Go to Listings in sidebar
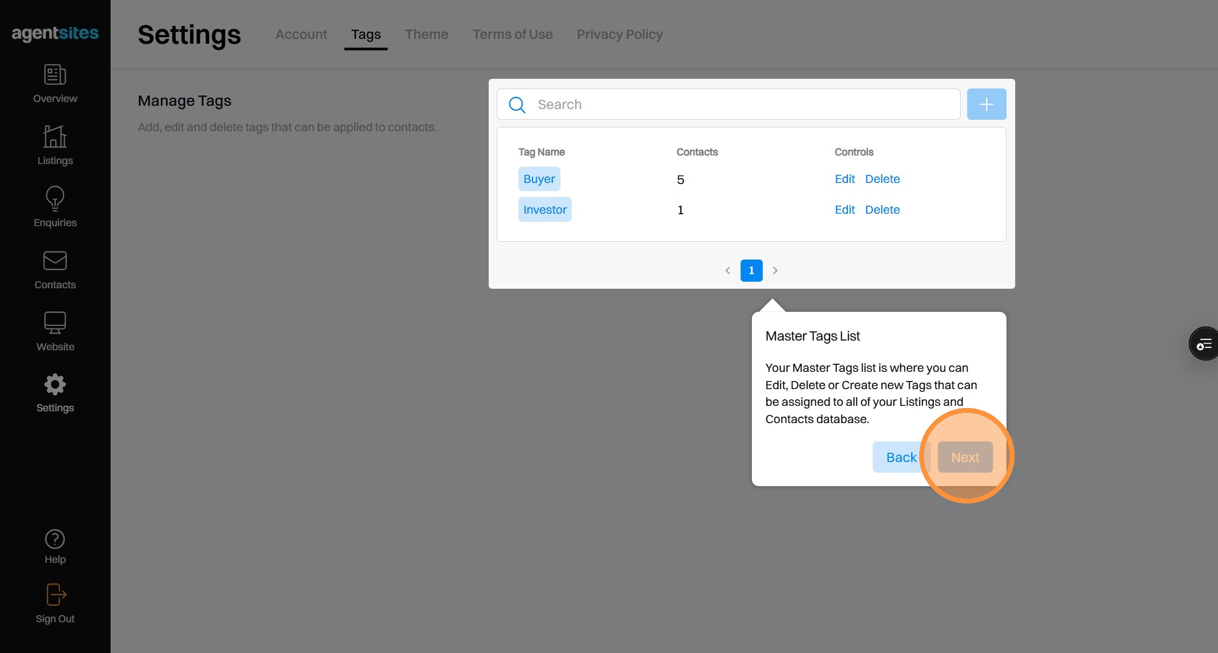Viewport: 1218px width, 653px height. [x=55, y=137]
